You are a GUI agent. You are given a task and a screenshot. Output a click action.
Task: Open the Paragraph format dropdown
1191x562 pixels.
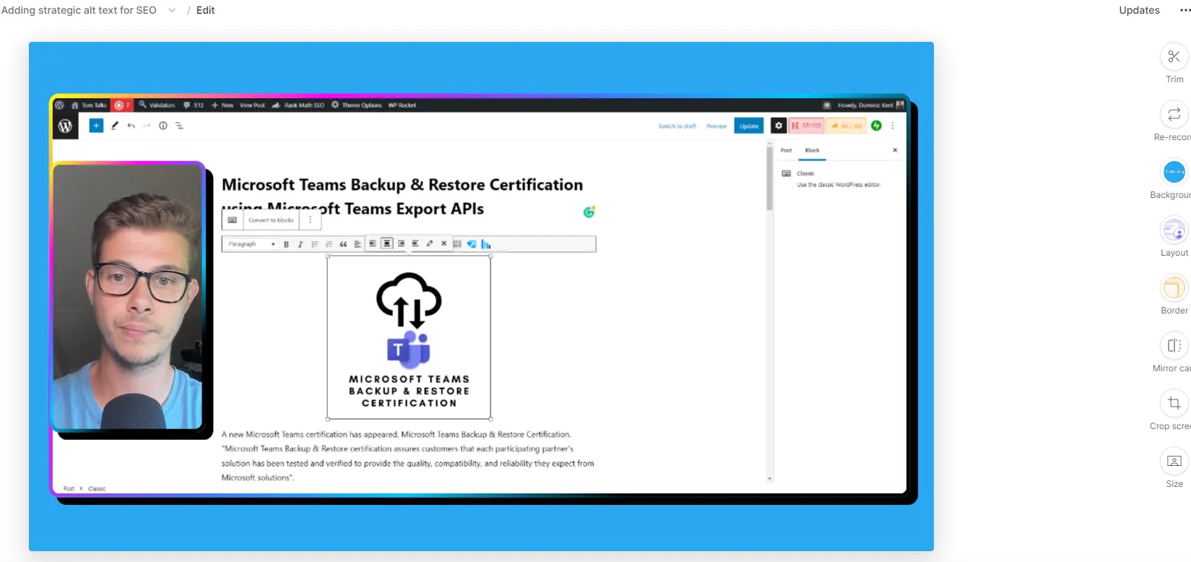coord(251,244)
